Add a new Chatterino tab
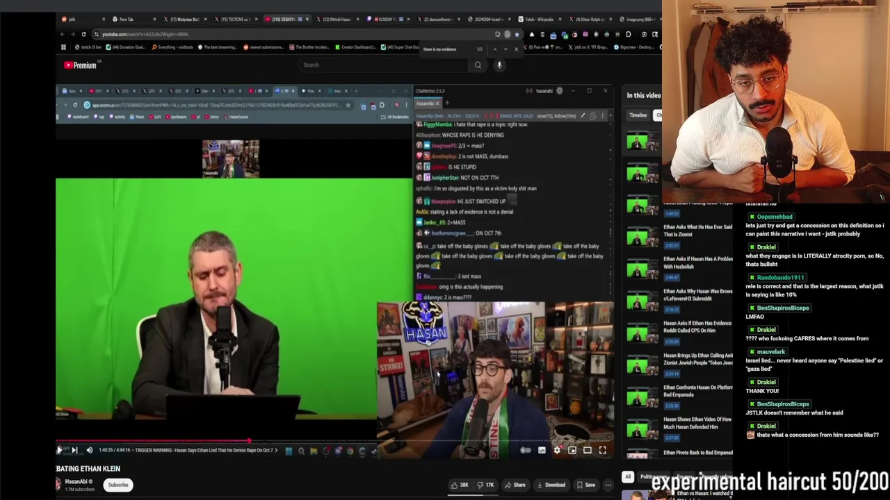The height and width of the screenshot is (500, 890). point(447,103)
